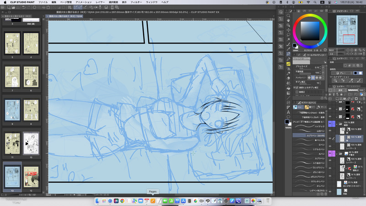Viewport: 366px width, 206px height.
Task: Open the ページ管理 menu
Action: (66, 2)
